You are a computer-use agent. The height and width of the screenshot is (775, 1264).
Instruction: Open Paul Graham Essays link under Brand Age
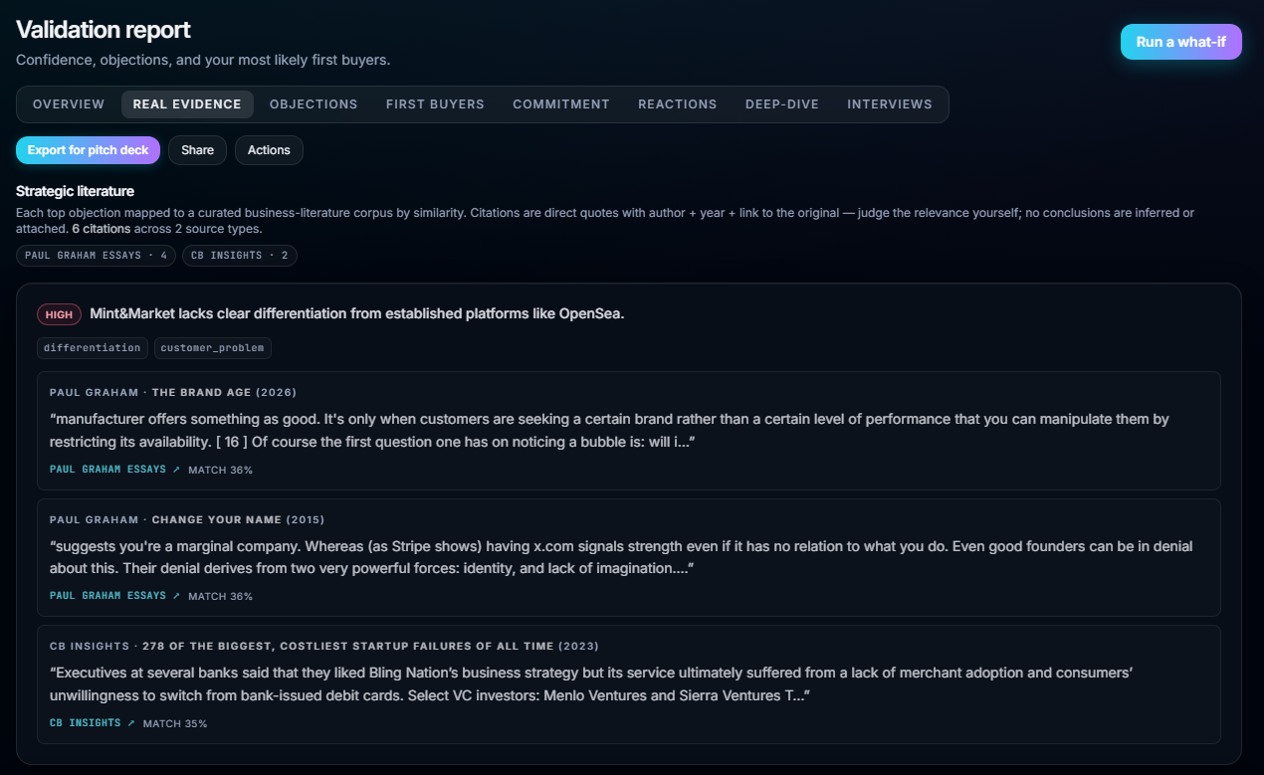114,470
